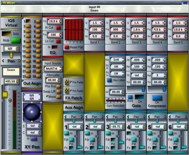The image size is (189, 155).
Task: Click output assign button 1
Action: 28,21
